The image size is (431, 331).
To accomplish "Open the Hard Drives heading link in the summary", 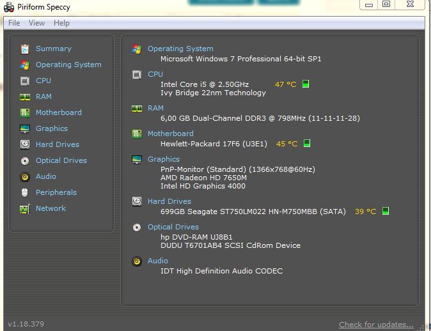I will click(169, 201).
